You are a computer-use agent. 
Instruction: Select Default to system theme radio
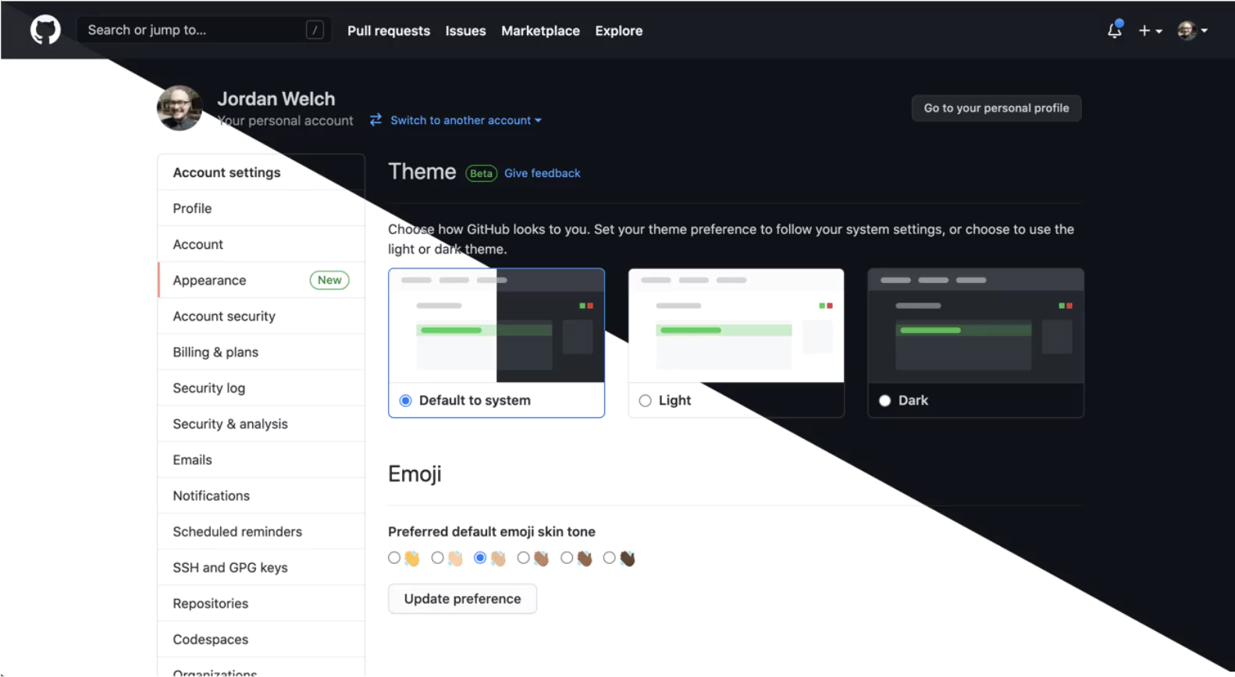pyautogui.click(x=406, y=400)
